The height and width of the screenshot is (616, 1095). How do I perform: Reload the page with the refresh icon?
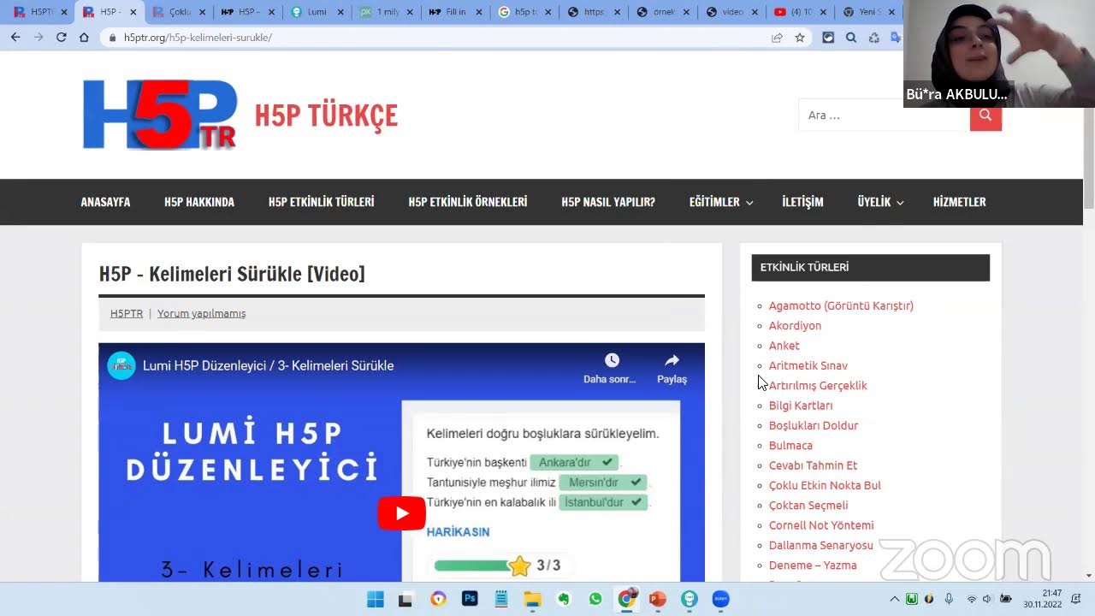[61, 38]
